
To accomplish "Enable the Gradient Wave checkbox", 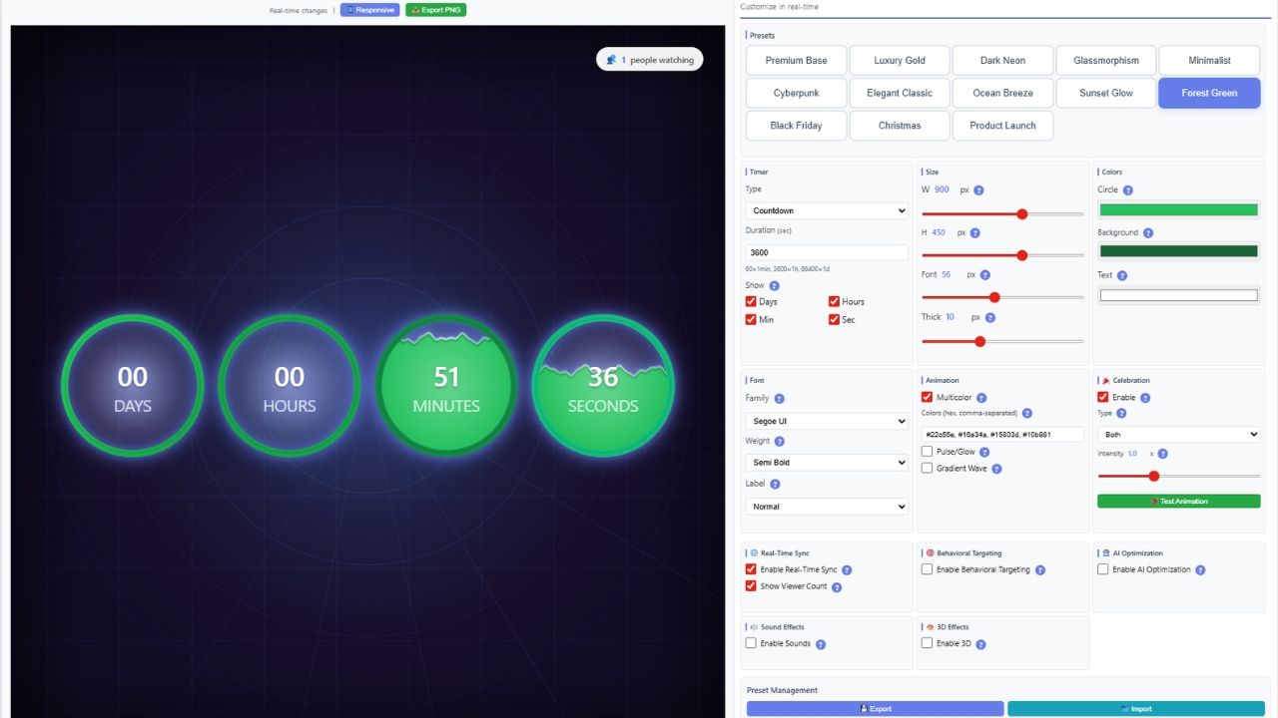I will (x=927, y=468).
